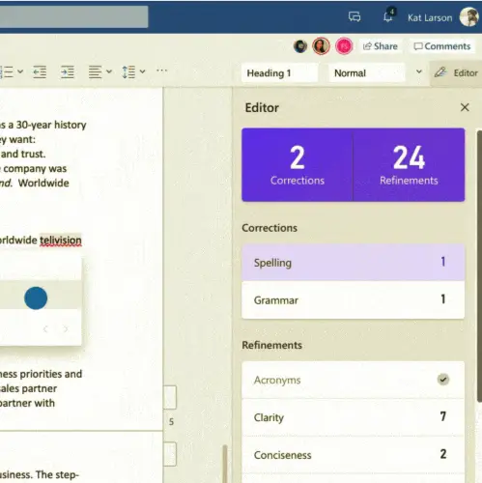Image resolution: width=482 pixels, height=483 pixels.
Task: Select the 24 Refinements tile
Action: tap(409, 165)
